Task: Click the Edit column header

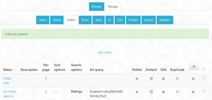Action: click(x=164, y=70)
